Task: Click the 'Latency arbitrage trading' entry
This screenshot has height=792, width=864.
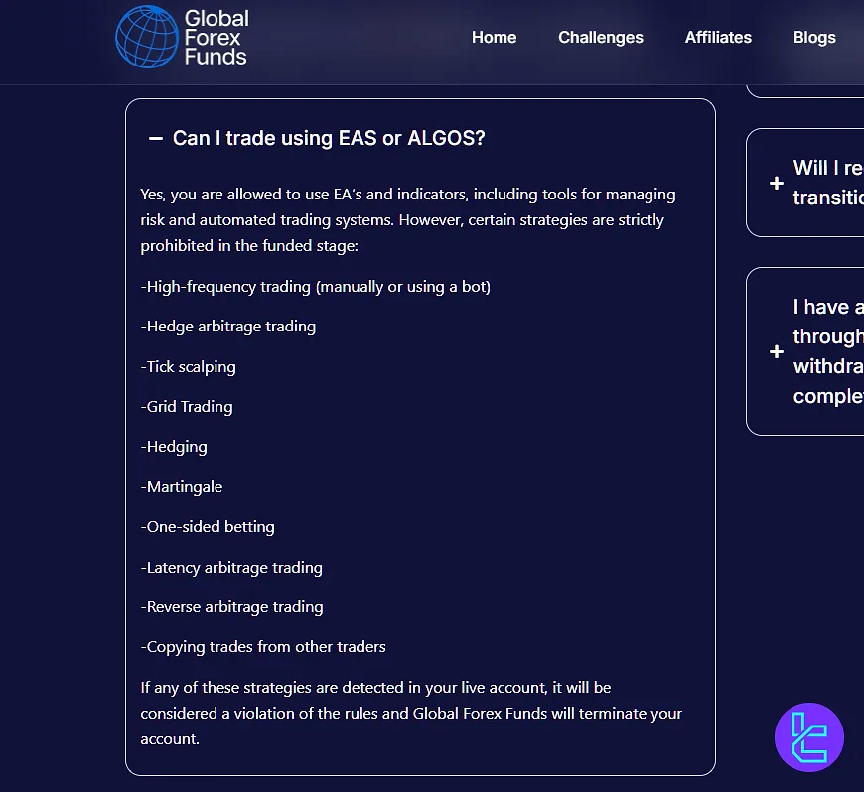Action: [x=231, y=568]
